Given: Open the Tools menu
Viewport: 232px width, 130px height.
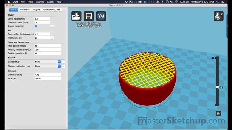Looking at the screenshot, I should (x=30, y=2).
